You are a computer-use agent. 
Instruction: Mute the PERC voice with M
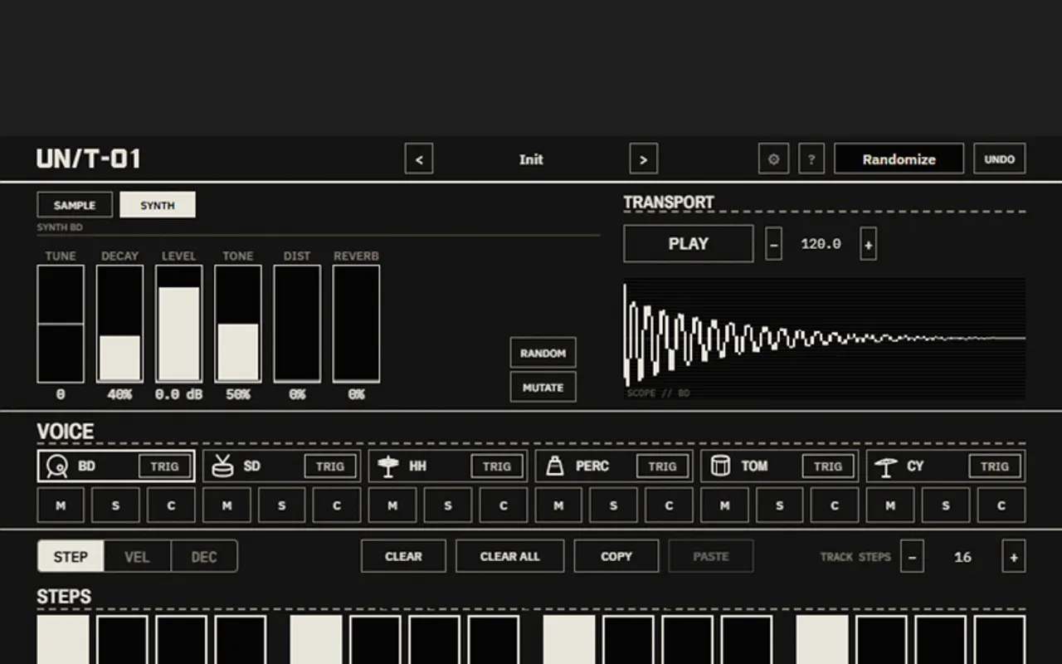558,505
